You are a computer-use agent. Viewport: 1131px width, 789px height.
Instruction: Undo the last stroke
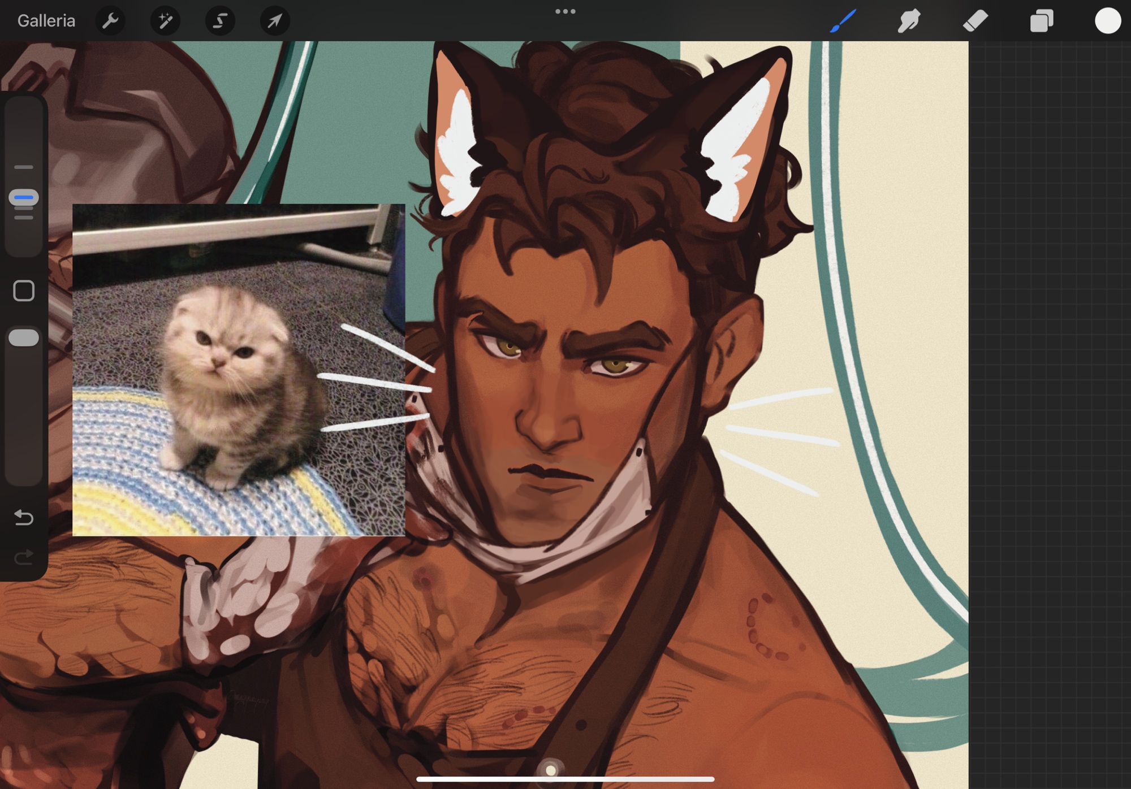click(x=24, y=517)
